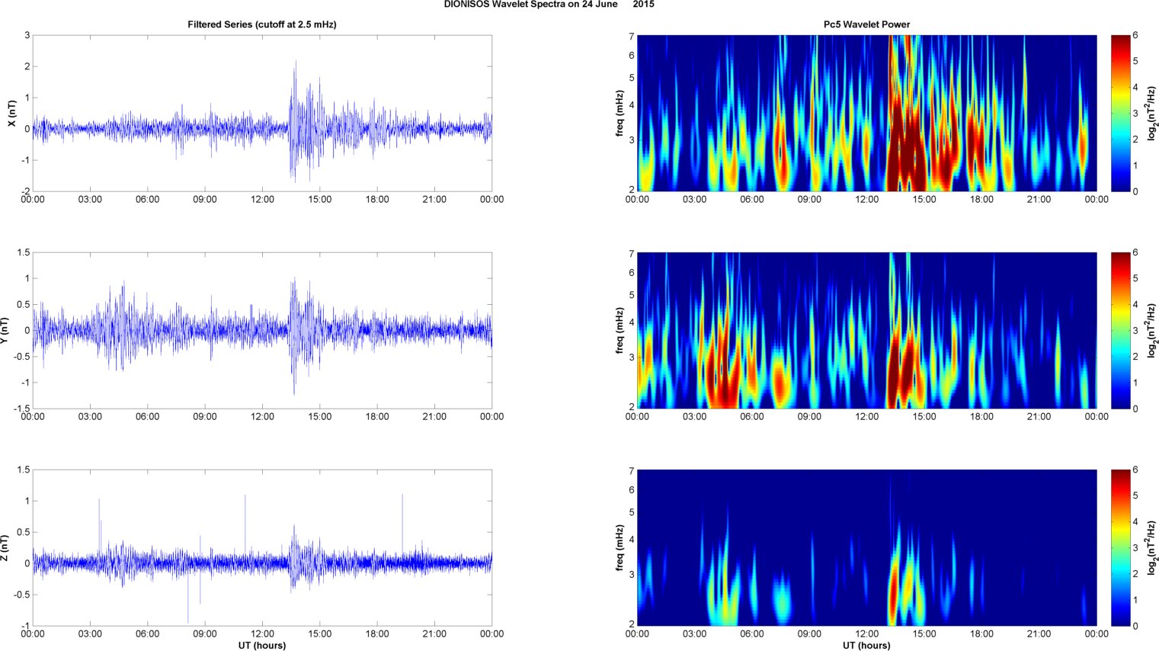Click the '15:00' tick under the X series plot

320,200
